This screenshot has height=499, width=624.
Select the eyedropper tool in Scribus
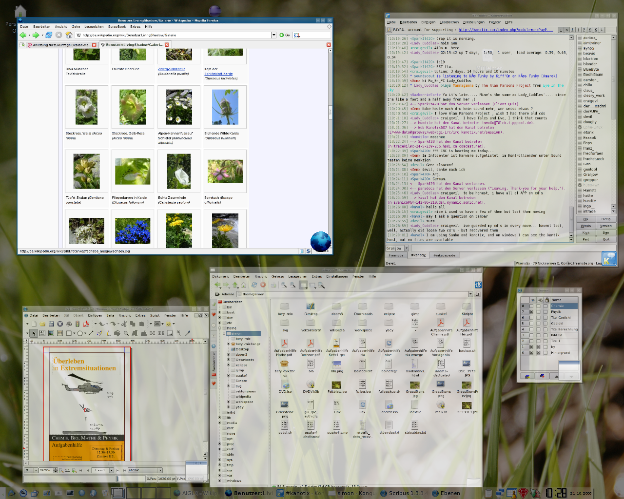click(x=187, y=333)
